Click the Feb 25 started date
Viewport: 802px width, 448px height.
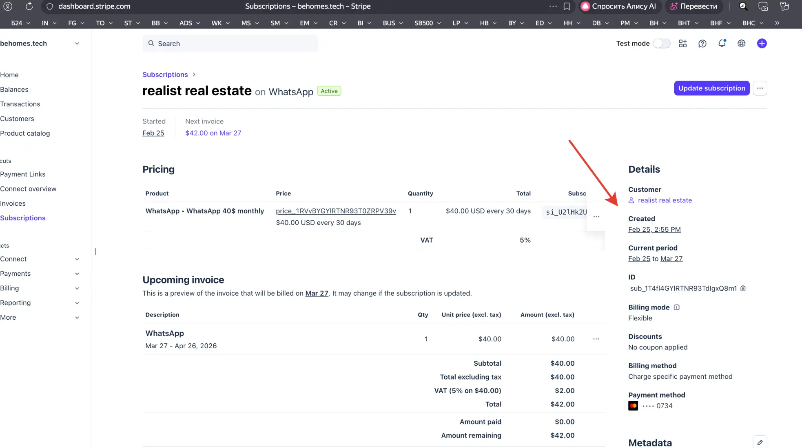(153, 133)
